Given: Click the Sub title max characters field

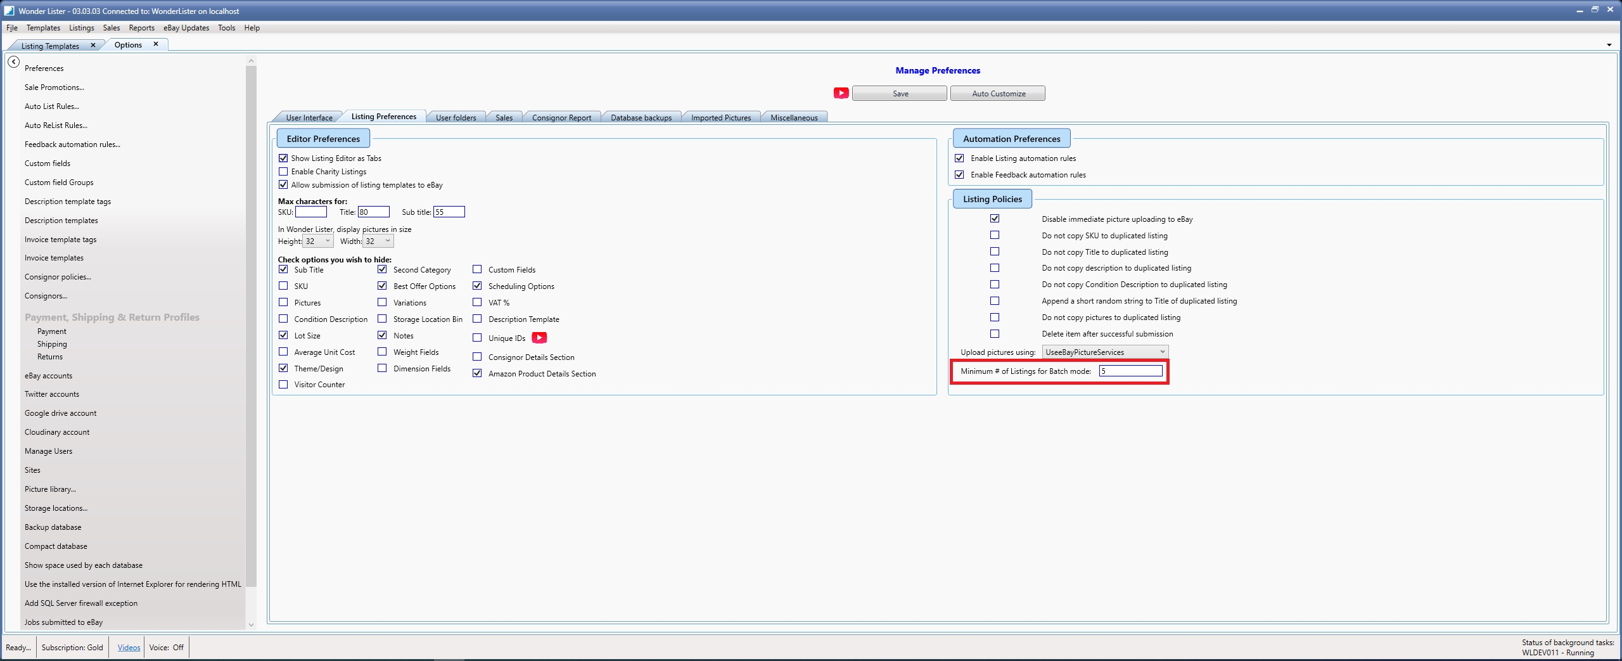Looking at the screenshot, I should [x=449, y=212].
